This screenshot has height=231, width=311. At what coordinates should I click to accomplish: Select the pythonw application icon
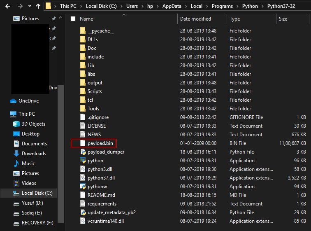coord(83,187)
